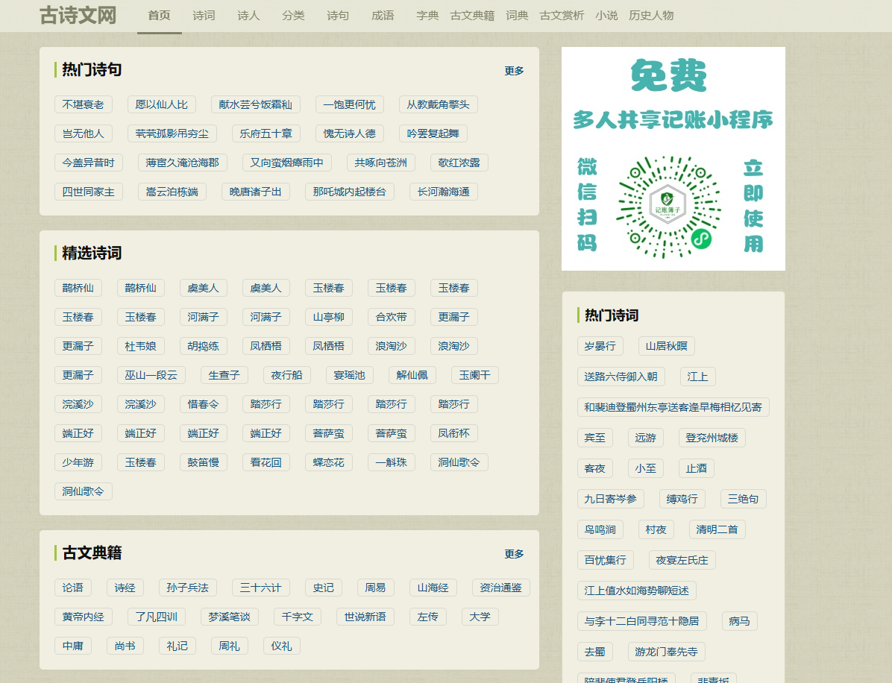
Task: Select 词典 in the top navigation
Action: click(x=517, y=16)
